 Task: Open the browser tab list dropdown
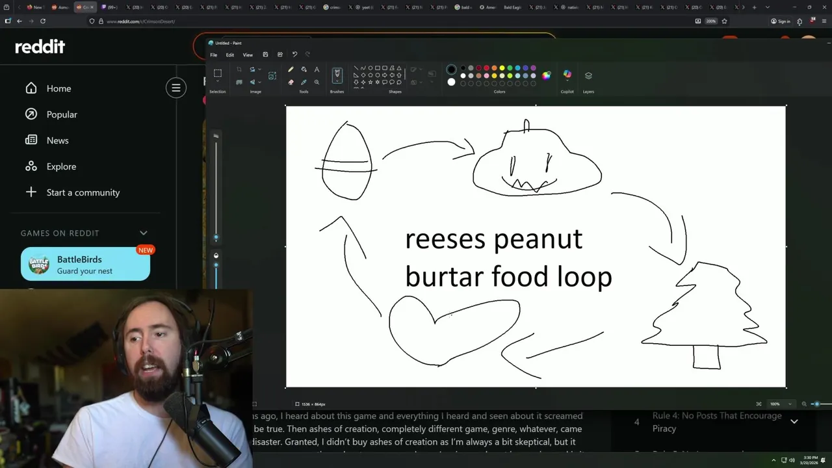768,7
